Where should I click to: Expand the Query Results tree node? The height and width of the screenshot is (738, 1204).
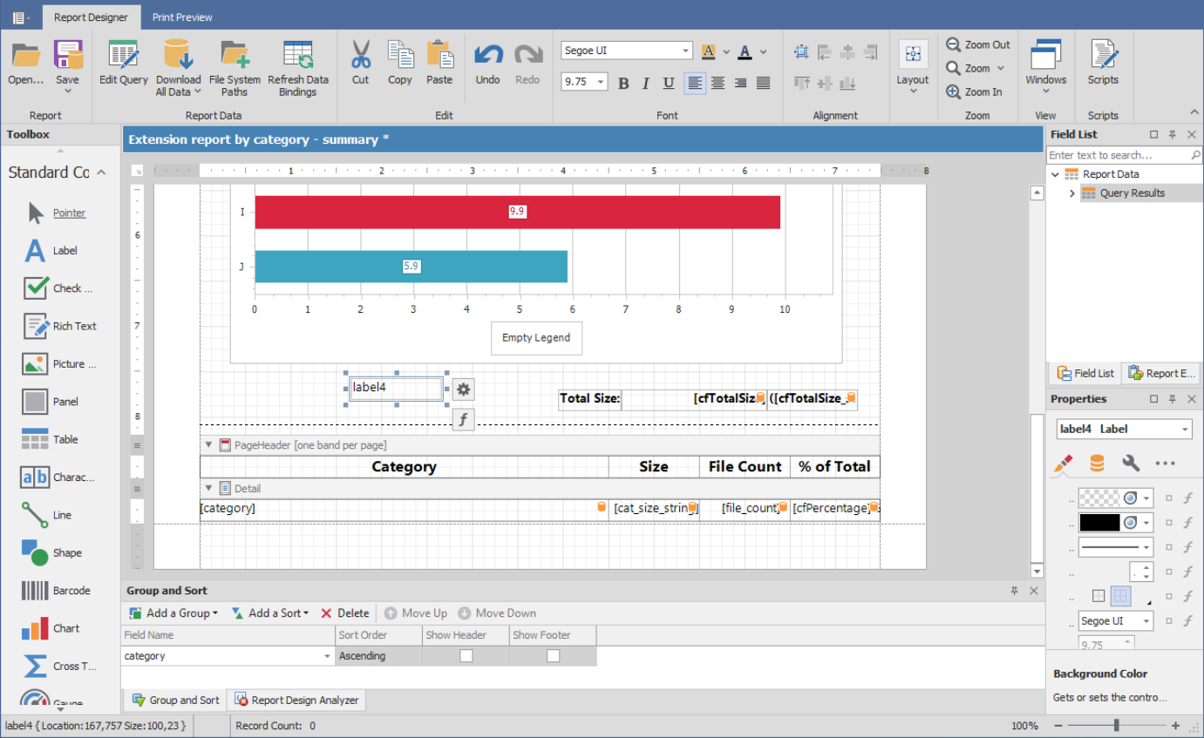pyautogui.click(x=1071, y=193)
